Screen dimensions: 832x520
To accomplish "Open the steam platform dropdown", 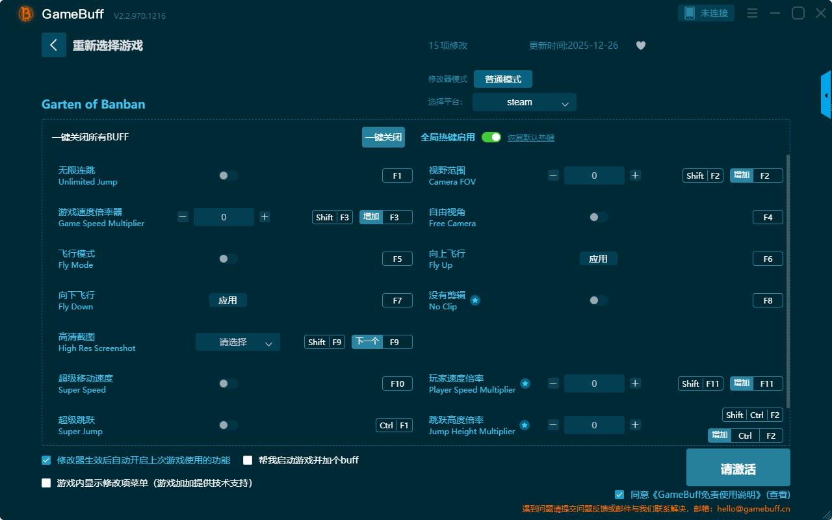I will click(x=524, y=102).
